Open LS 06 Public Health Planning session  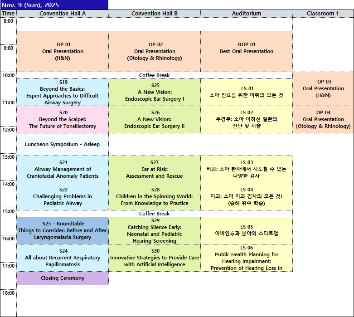247,258
